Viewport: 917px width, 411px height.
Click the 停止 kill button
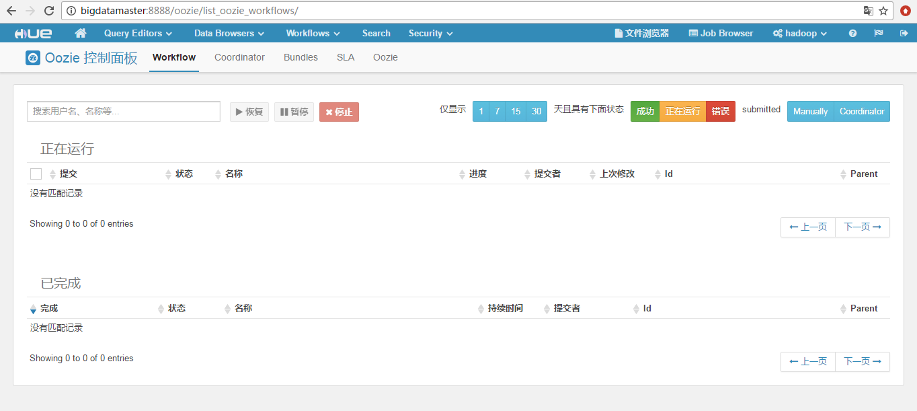point(339,112)
